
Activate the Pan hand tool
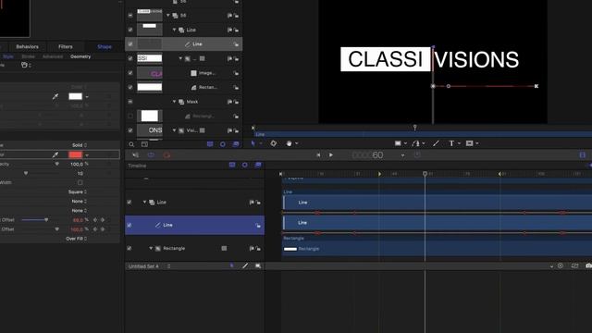pos(289,143)
